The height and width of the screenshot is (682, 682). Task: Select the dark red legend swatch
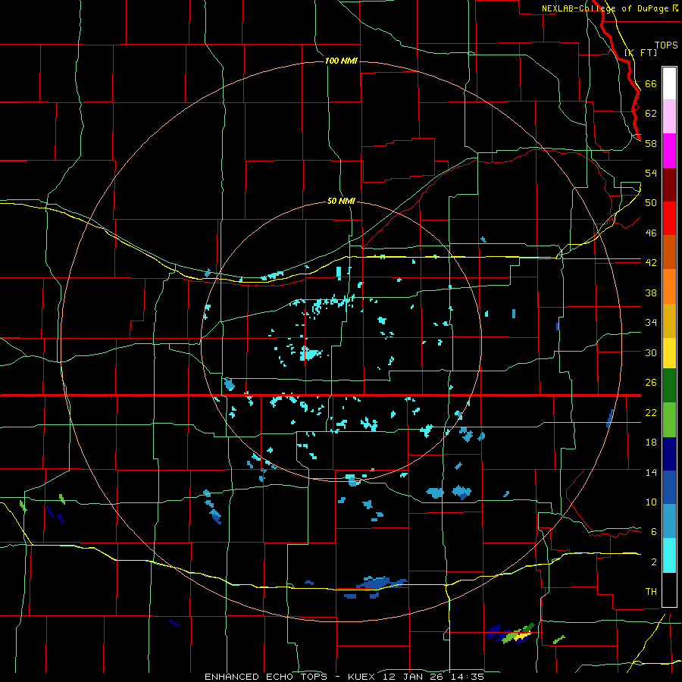click(669, 185)
